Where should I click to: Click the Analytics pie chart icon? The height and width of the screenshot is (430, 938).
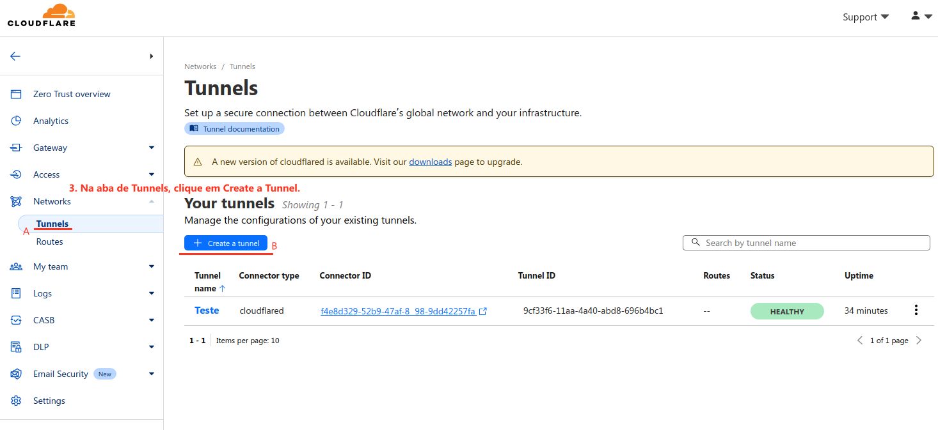16,121
